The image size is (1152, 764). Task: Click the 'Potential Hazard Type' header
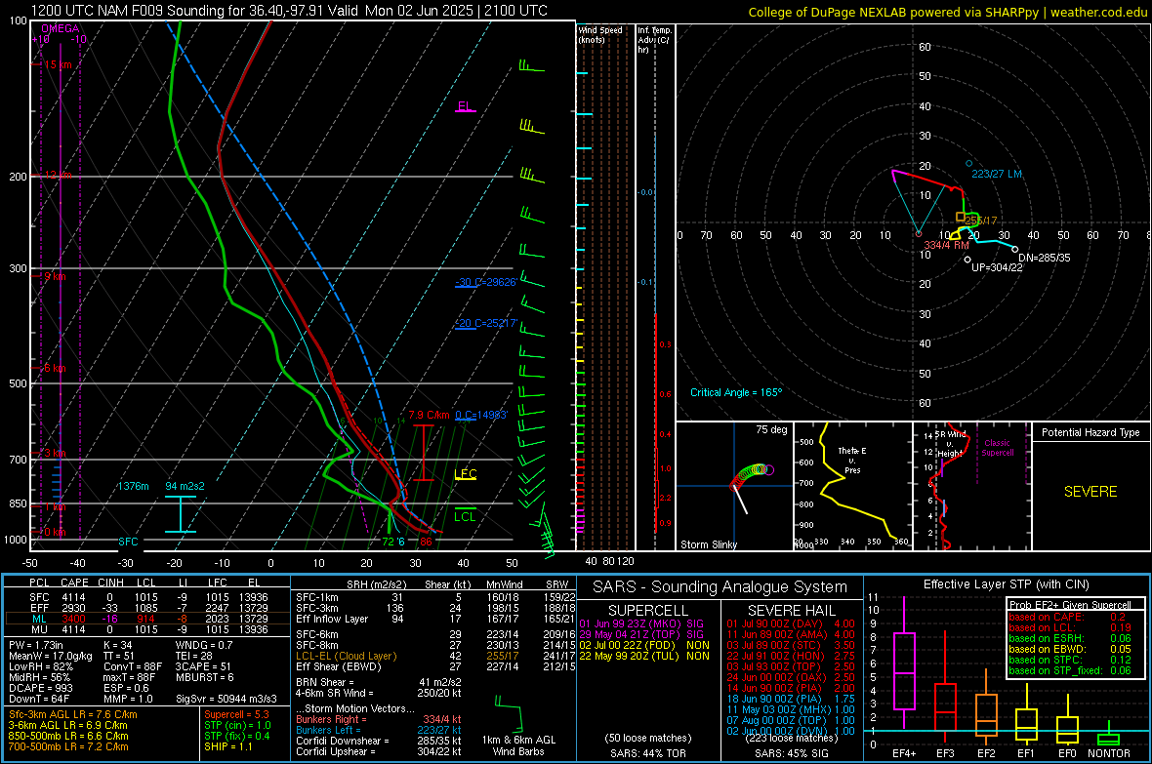(1090, 432)
